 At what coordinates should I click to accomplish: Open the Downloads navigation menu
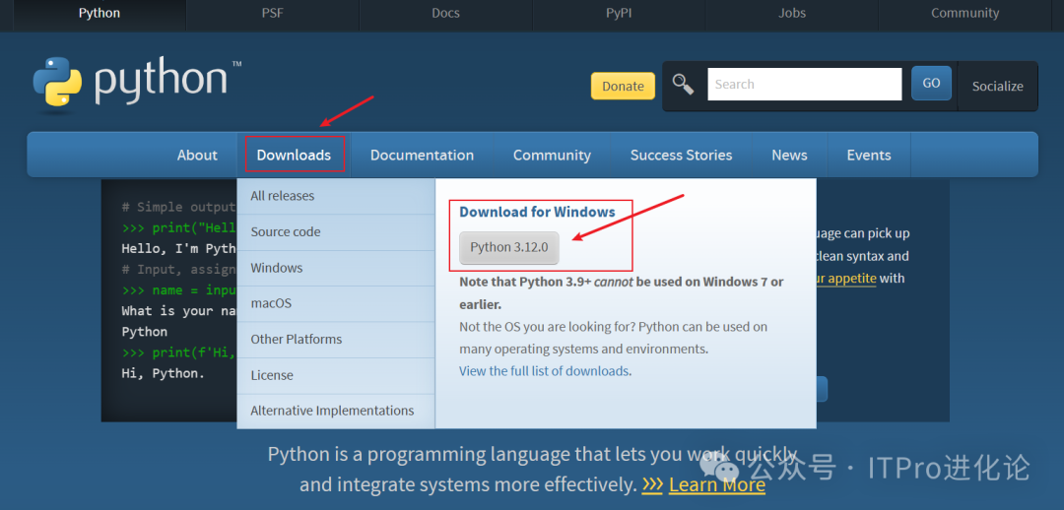pos(294,155)
